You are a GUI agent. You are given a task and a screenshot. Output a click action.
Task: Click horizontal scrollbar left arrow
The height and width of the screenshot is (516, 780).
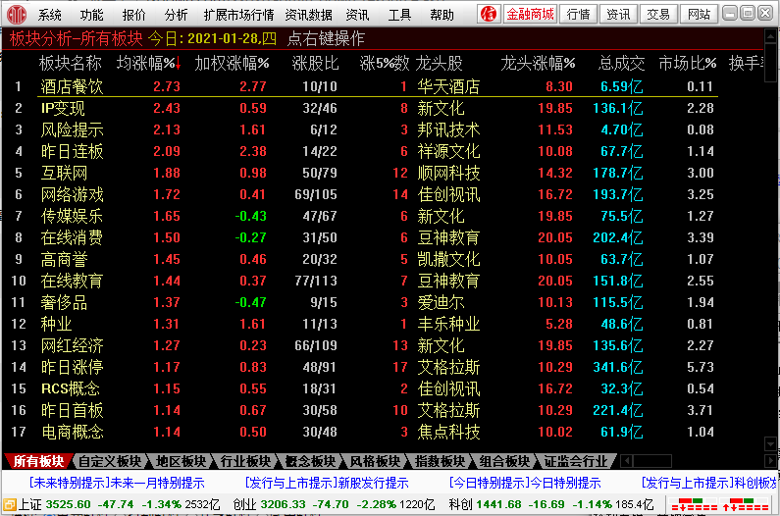click(627, 461)
